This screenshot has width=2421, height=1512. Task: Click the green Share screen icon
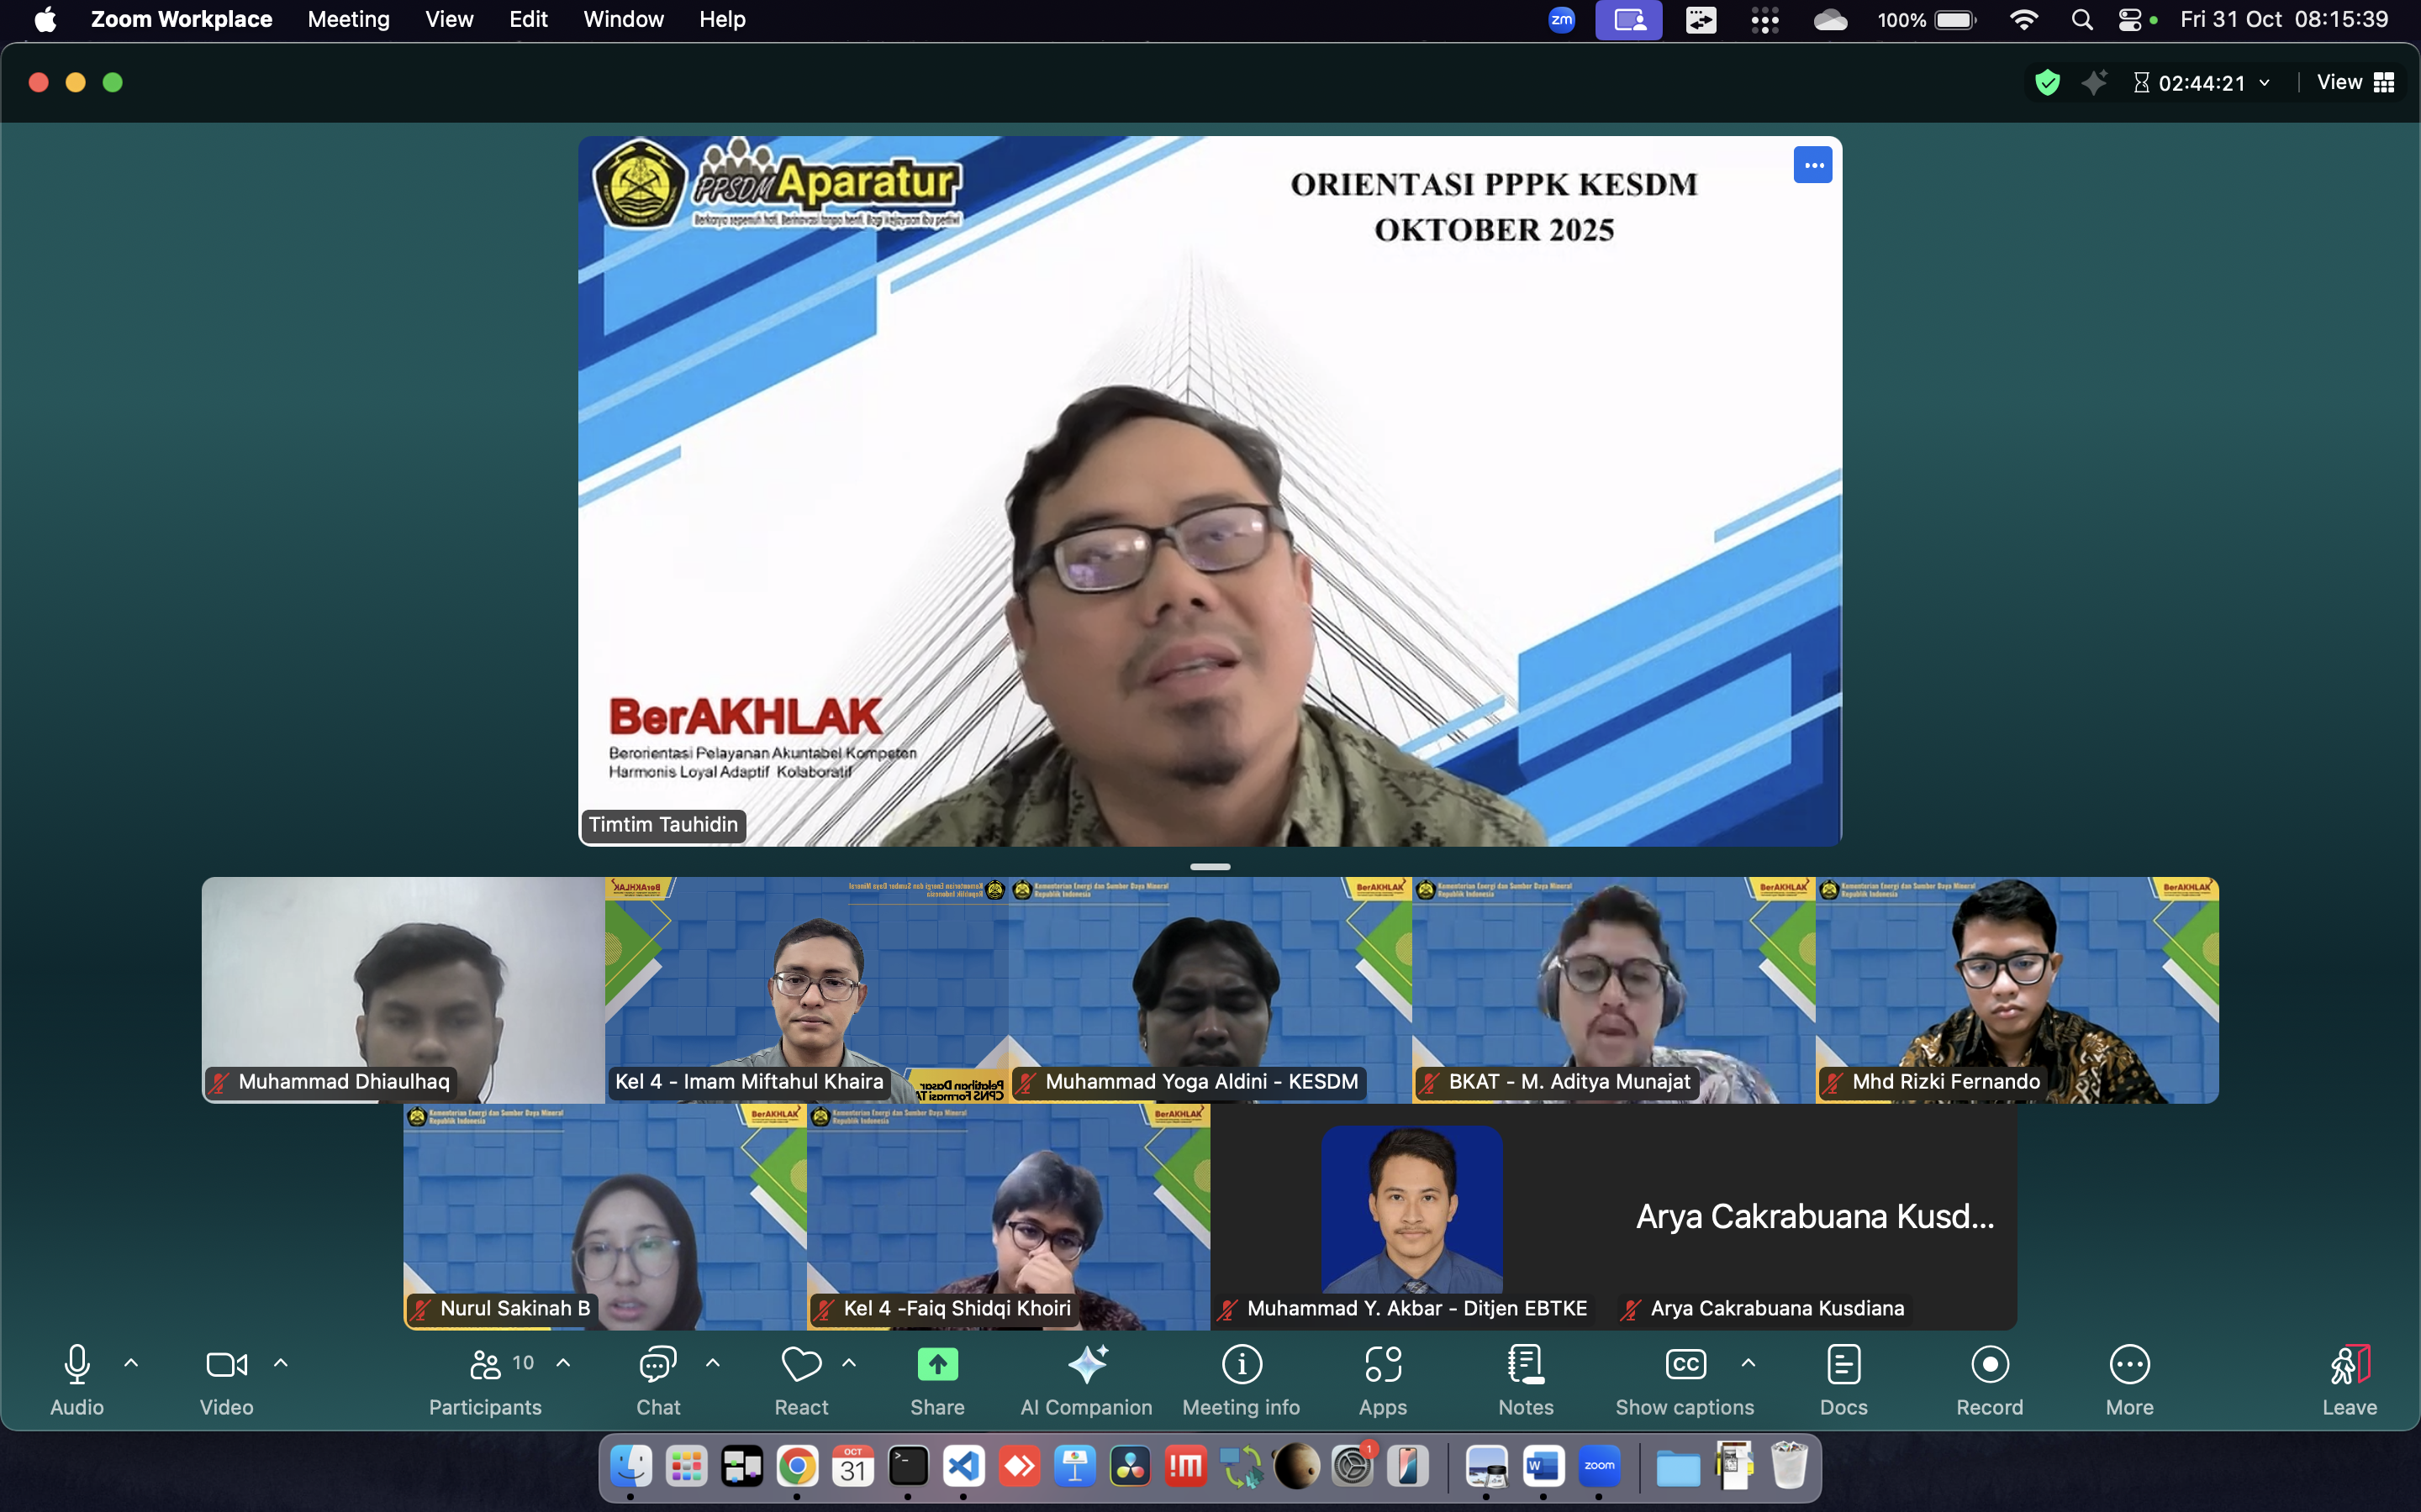click(x=937, y=1364)
